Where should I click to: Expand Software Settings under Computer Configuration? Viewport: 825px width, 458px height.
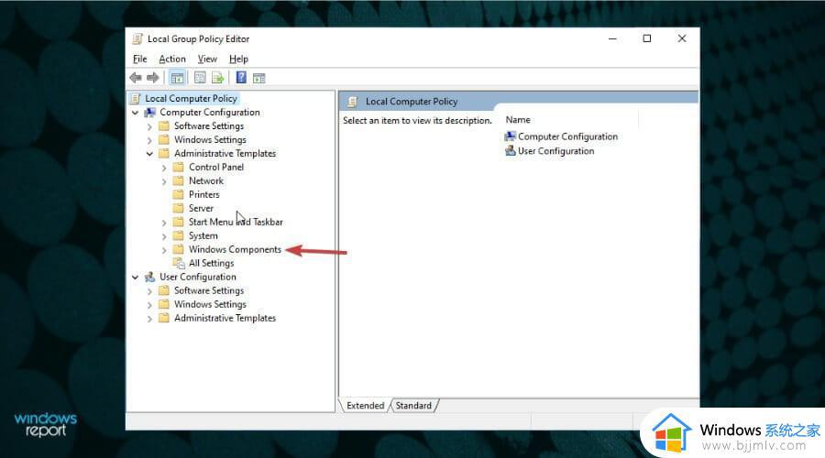149,126
